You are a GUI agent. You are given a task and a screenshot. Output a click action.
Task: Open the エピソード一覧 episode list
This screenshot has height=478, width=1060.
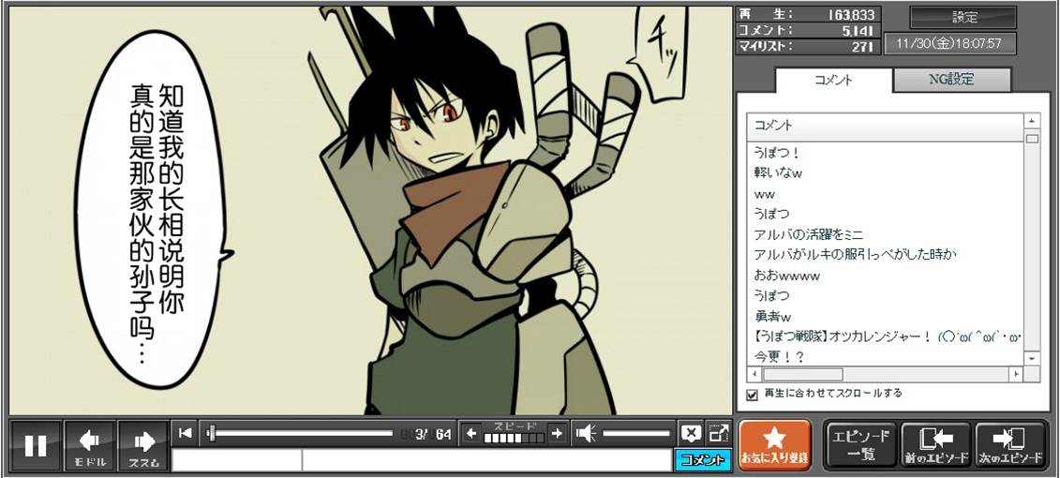[860, 445]
